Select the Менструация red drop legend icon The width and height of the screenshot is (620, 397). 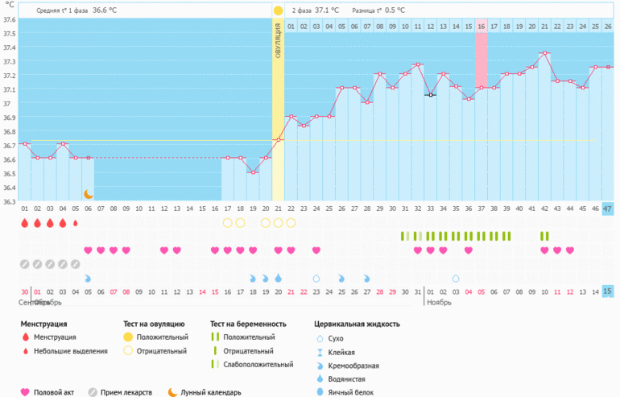tap(25, 337)
